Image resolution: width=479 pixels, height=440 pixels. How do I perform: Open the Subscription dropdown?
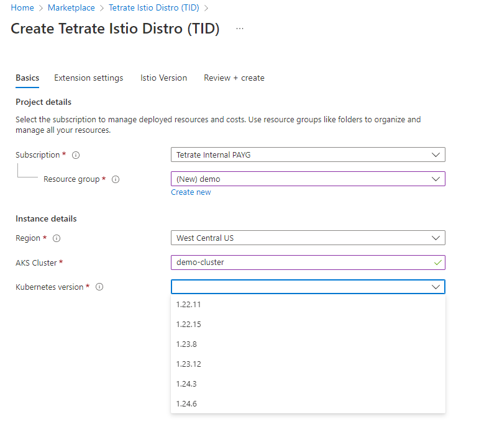308,155
